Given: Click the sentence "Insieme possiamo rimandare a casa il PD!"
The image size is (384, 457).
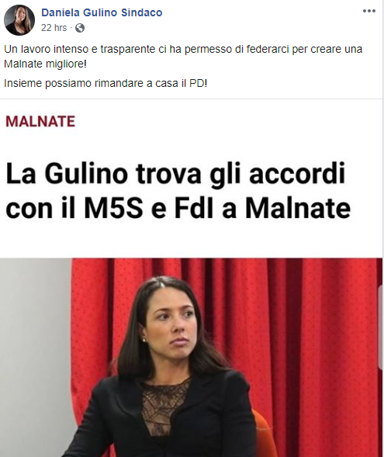Looking at the screenshot, I should 106,83.
